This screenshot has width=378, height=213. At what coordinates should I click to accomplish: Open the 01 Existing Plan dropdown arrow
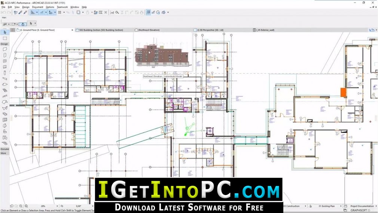(x=341, y=206)
